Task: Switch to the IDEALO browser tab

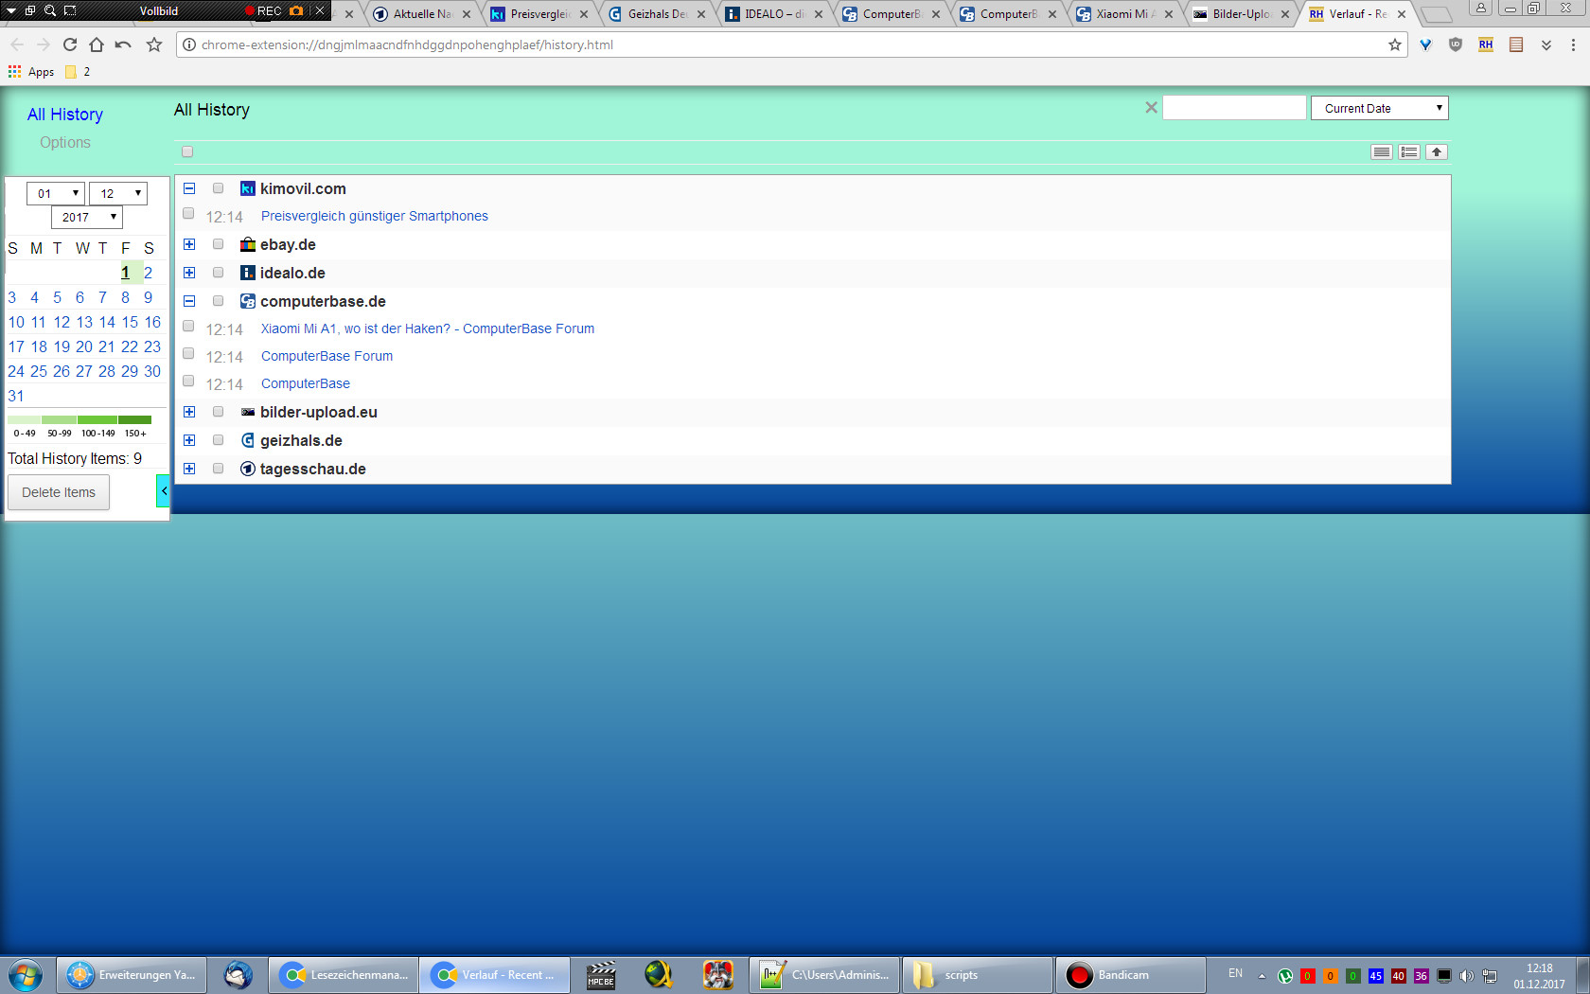Action: click(774, 14)
